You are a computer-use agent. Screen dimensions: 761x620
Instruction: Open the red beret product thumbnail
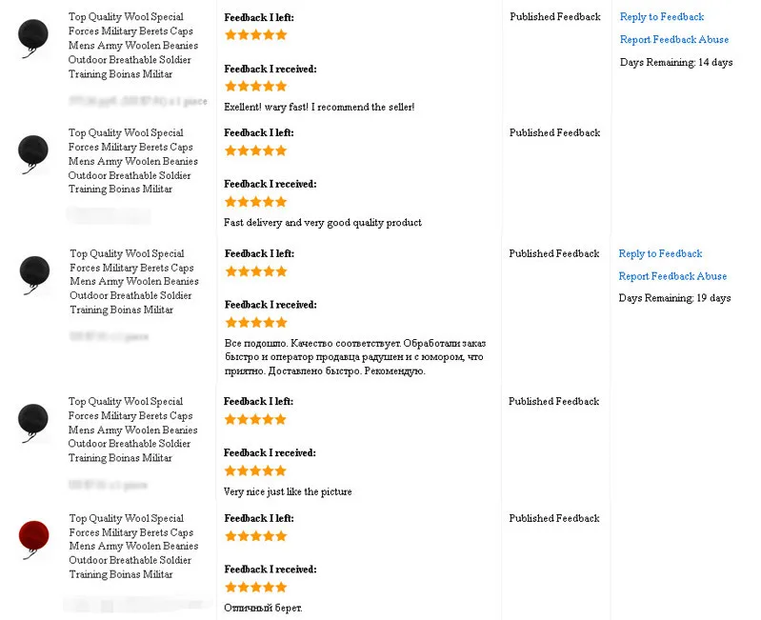[33, 539]
